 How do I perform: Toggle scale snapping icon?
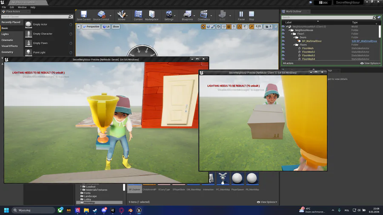pos(252,27)
